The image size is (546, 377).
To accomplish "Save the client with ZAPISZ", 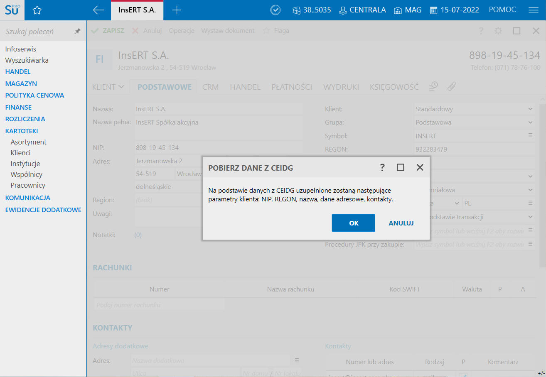I will point(108,31).
